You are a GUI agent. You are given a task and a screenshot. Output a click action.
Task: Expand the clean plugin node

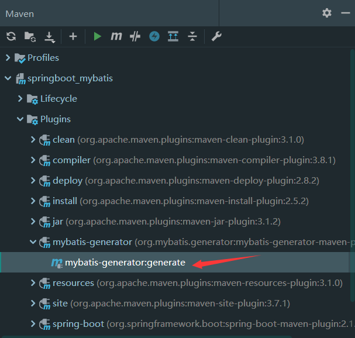pos(33,139)
